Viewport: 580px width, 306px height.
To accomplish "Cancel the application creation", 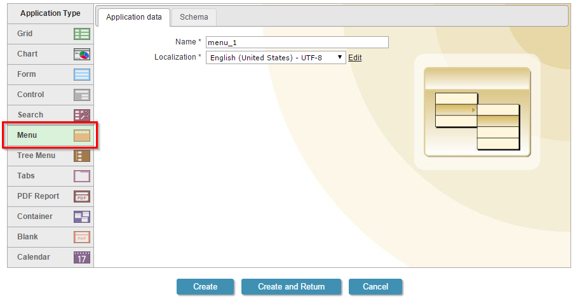I will coord(375,287).
